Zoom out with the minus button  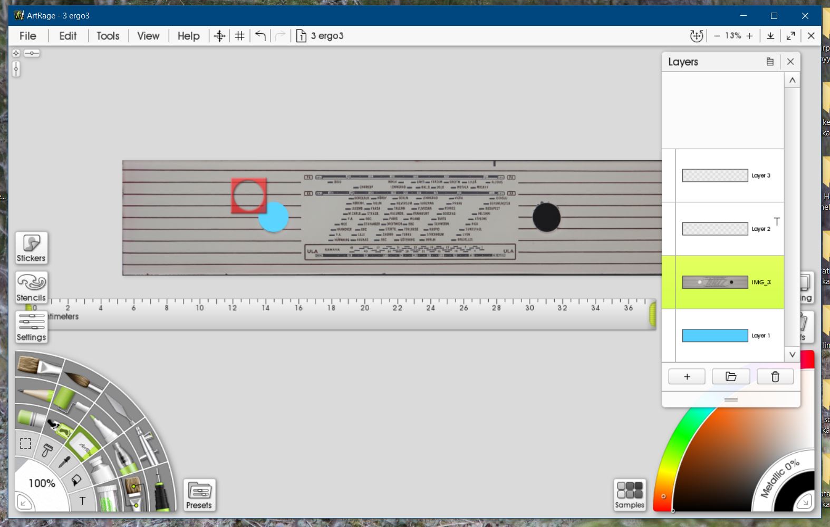[x=717, y=36]
